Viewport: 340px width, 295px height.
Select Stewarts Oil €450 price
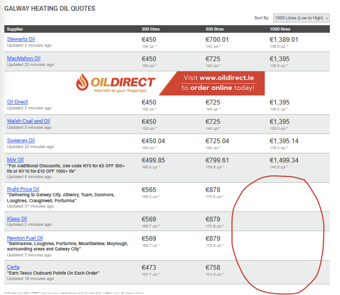coord(149,40)
